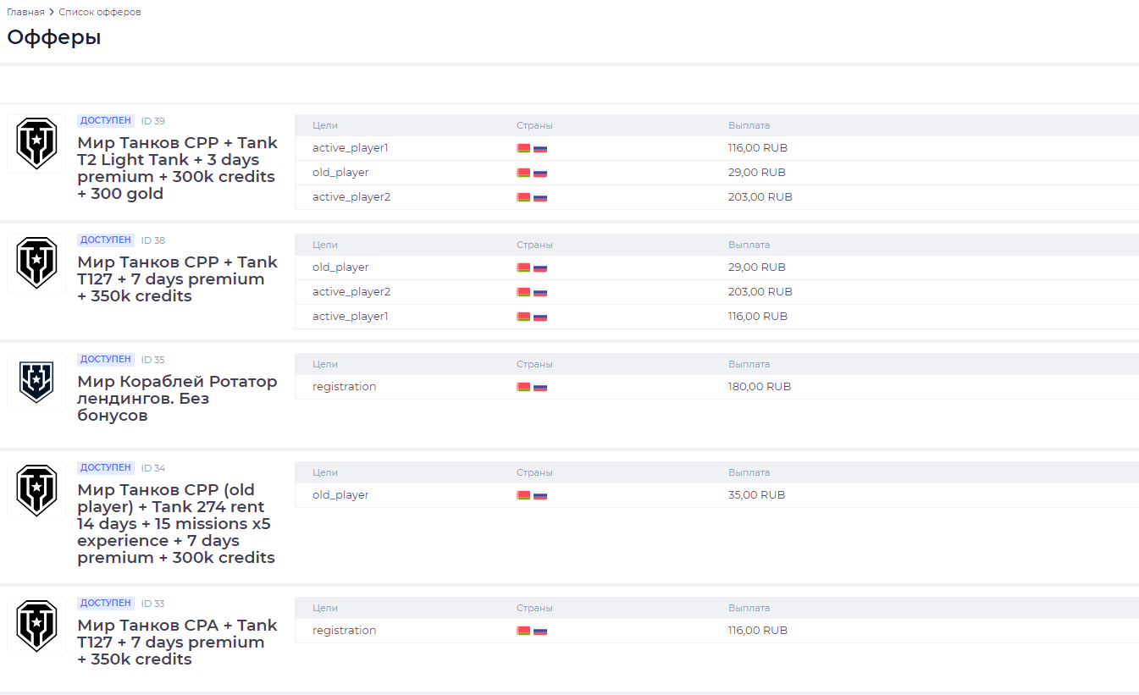Click 29,00 RUB payout in offer ID 38
This screenshot has height=695, width=1139.
(x=757, y=268)
